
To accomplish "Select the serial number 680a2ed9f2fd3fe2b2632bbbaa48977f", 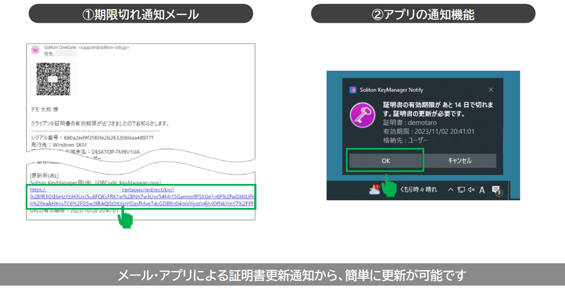I will click(108, 138).
